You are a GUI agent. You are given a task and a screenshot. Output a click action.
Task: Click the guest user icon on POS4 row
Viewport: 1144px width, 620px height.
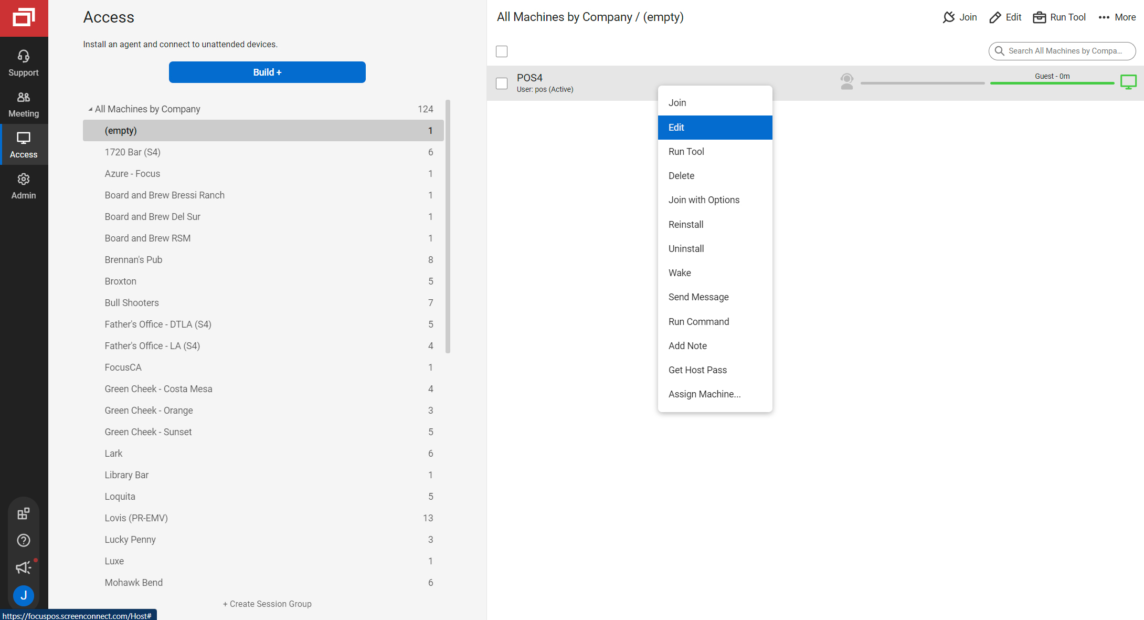tap(846, 81)
